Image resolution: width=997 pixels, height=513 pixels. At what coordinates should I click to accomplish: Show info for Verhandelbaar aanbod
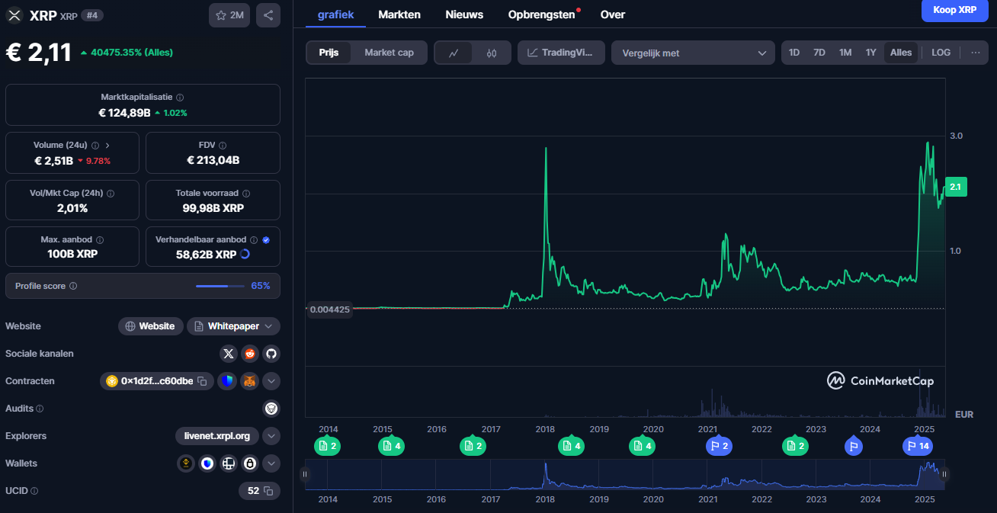(254, 239)
